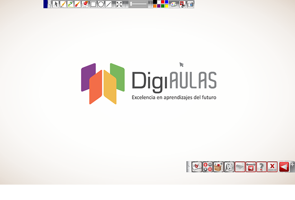The image size is (295, 200).
Task: Open the calculator math tool
Action: pyautogui.click(x=207, y=167)
